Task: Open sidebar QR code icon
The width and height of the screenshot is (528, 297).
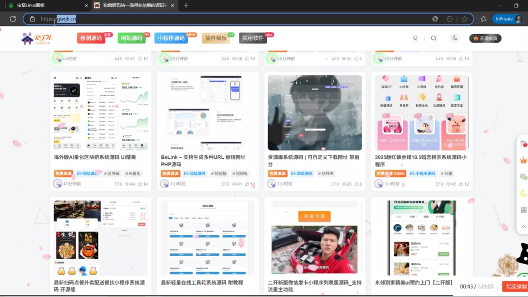Action: click(523, 210)
